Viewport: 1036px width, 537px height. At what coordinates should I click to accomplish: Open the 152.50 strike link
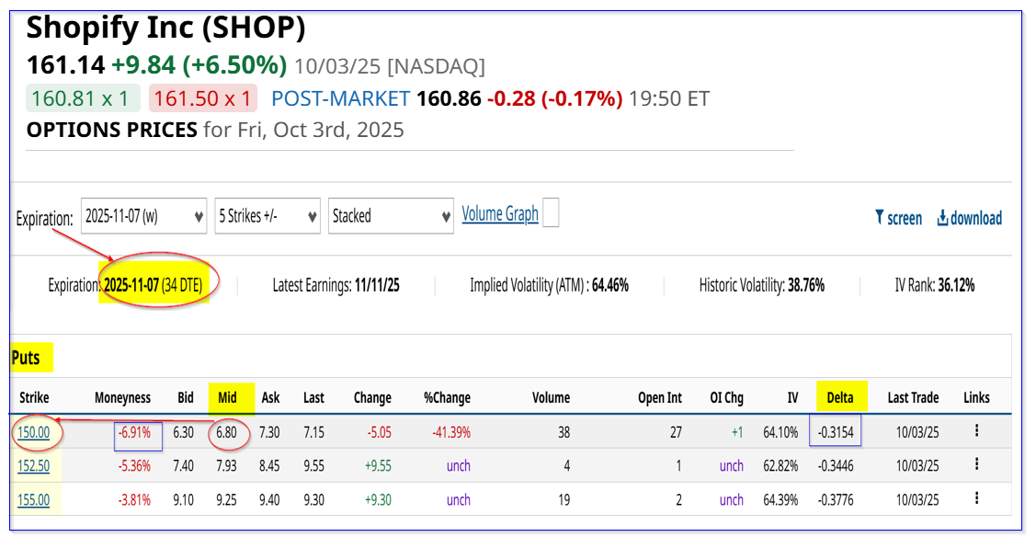click(33, 465)
